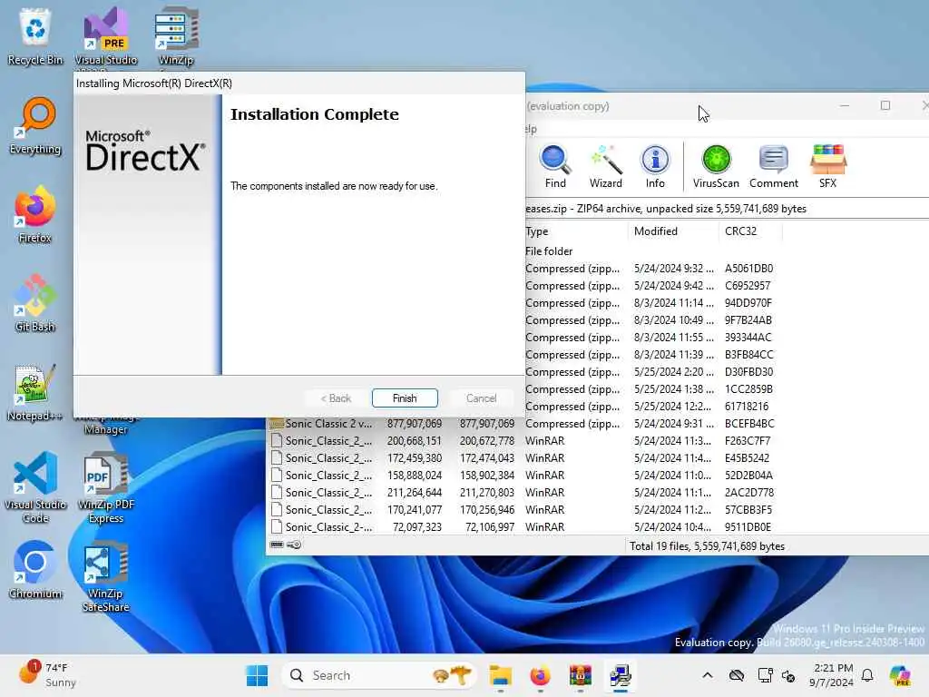929x697 pixels.
Task: Click the CRC32 value C6952957
Action: [x=748, y=286]
